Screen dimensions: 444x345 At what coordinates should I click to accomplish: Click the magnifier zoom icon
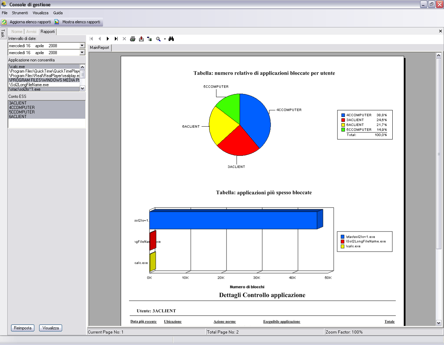[158, 39]
